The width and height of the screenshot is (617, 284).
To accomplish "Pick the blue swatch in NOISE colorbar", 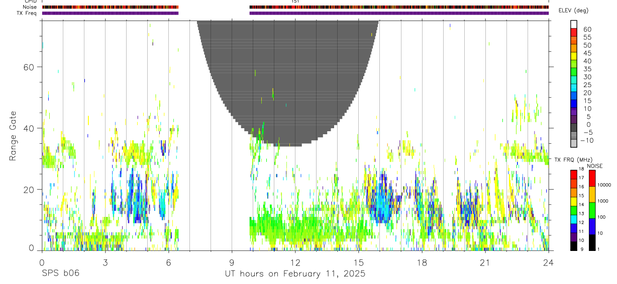I will [592, 226].
